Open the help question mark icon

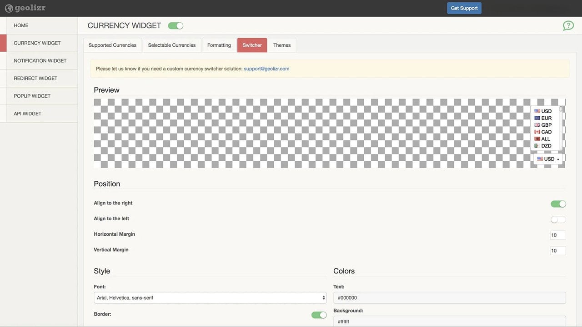pyautogui.click(x=568, y=25)
